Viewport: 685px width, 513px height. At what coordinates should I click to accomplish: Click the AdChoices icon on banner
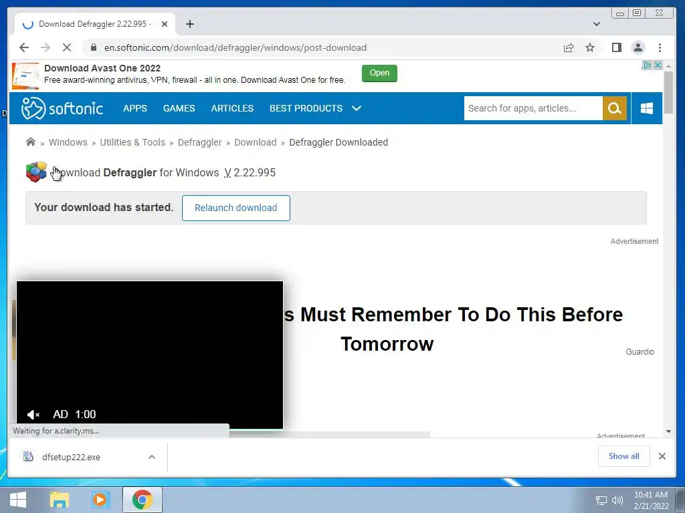click(x=647, y=65)
